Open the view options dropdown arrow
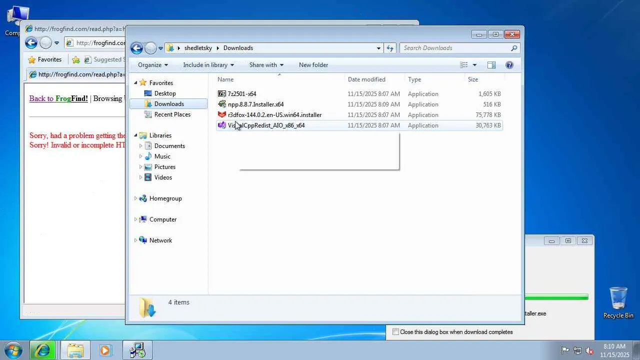Image resolution: width=640 pixels, height=360 pixels. coord(474,65)
